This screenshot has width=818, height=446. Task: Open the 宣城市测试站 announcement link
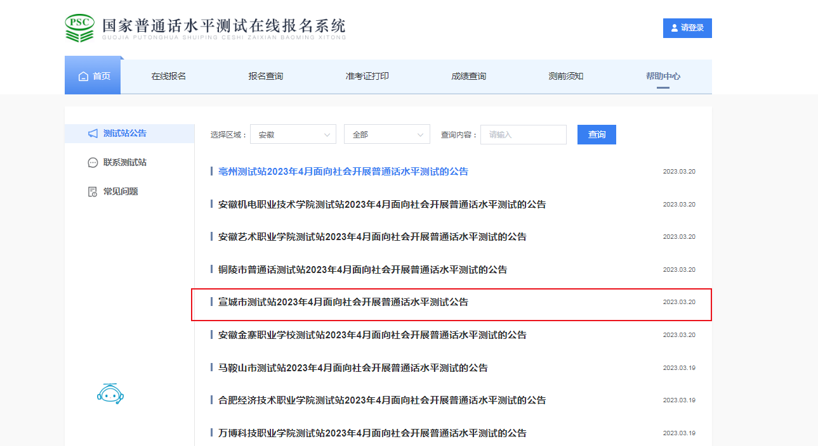pyautogui.click(x=343, y=302)
